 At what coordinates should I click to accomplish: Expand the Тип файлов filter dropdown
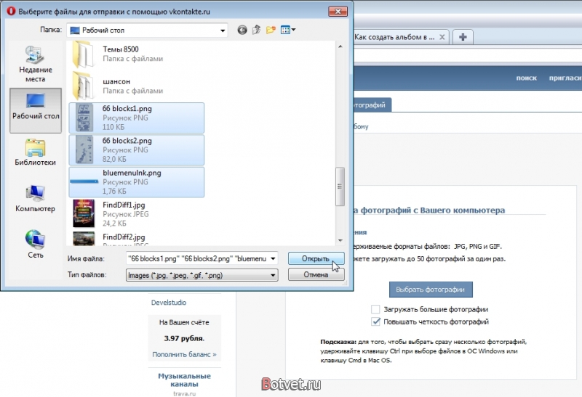[x=273, y=275]
